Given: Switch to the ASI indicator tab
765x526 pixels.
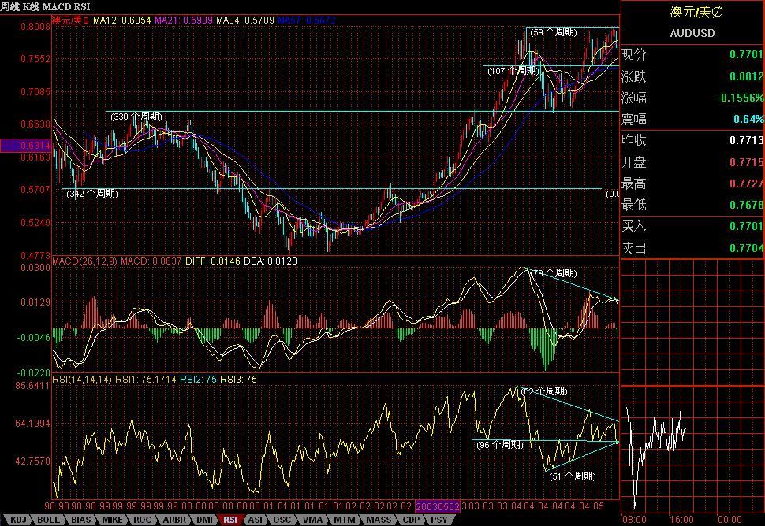Looking at the screenshot, I should point(256,520).
